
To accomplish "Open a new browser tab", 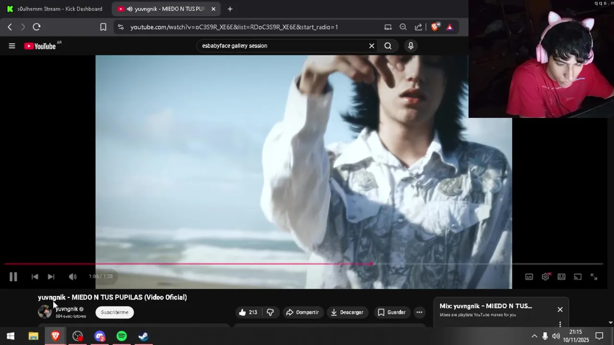I will (x=230, y=9).
